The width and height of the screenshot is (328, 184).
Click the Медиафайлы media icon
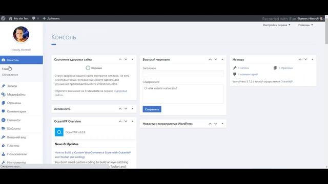[4, 95]
